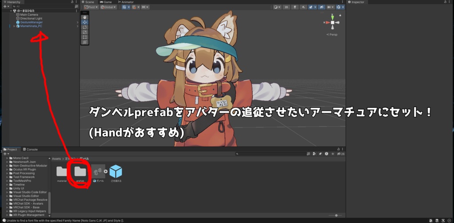This screenshot has height=223, width=454.
Task: Open the Project panel kebab menu
Action: 343,149
